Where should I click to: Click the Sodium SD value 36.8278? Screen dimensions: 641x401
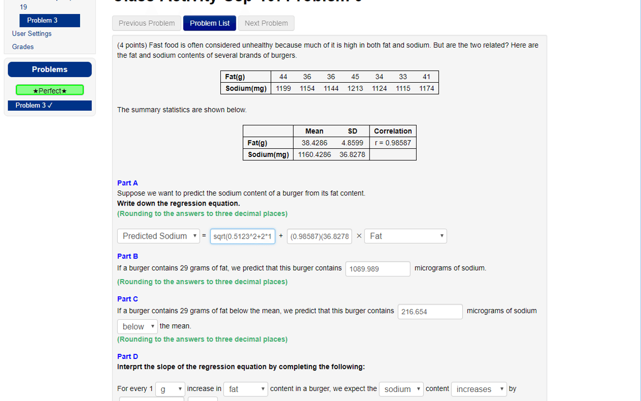click(353, 154)
